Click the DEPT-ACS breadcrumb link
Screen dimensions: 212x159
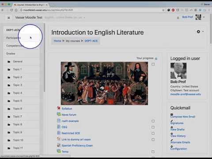pyautogui.click(x=91, y=41)
